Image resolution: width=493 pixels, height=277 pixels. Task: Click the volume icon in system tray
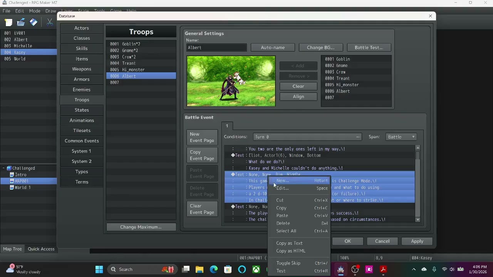452,269
